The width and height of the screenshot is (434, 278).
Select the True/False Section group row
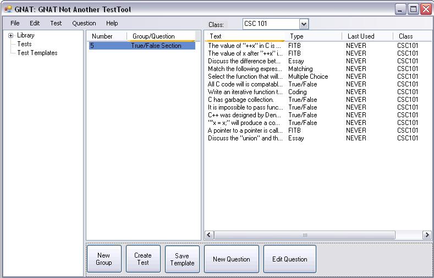[x=156, y=46]
